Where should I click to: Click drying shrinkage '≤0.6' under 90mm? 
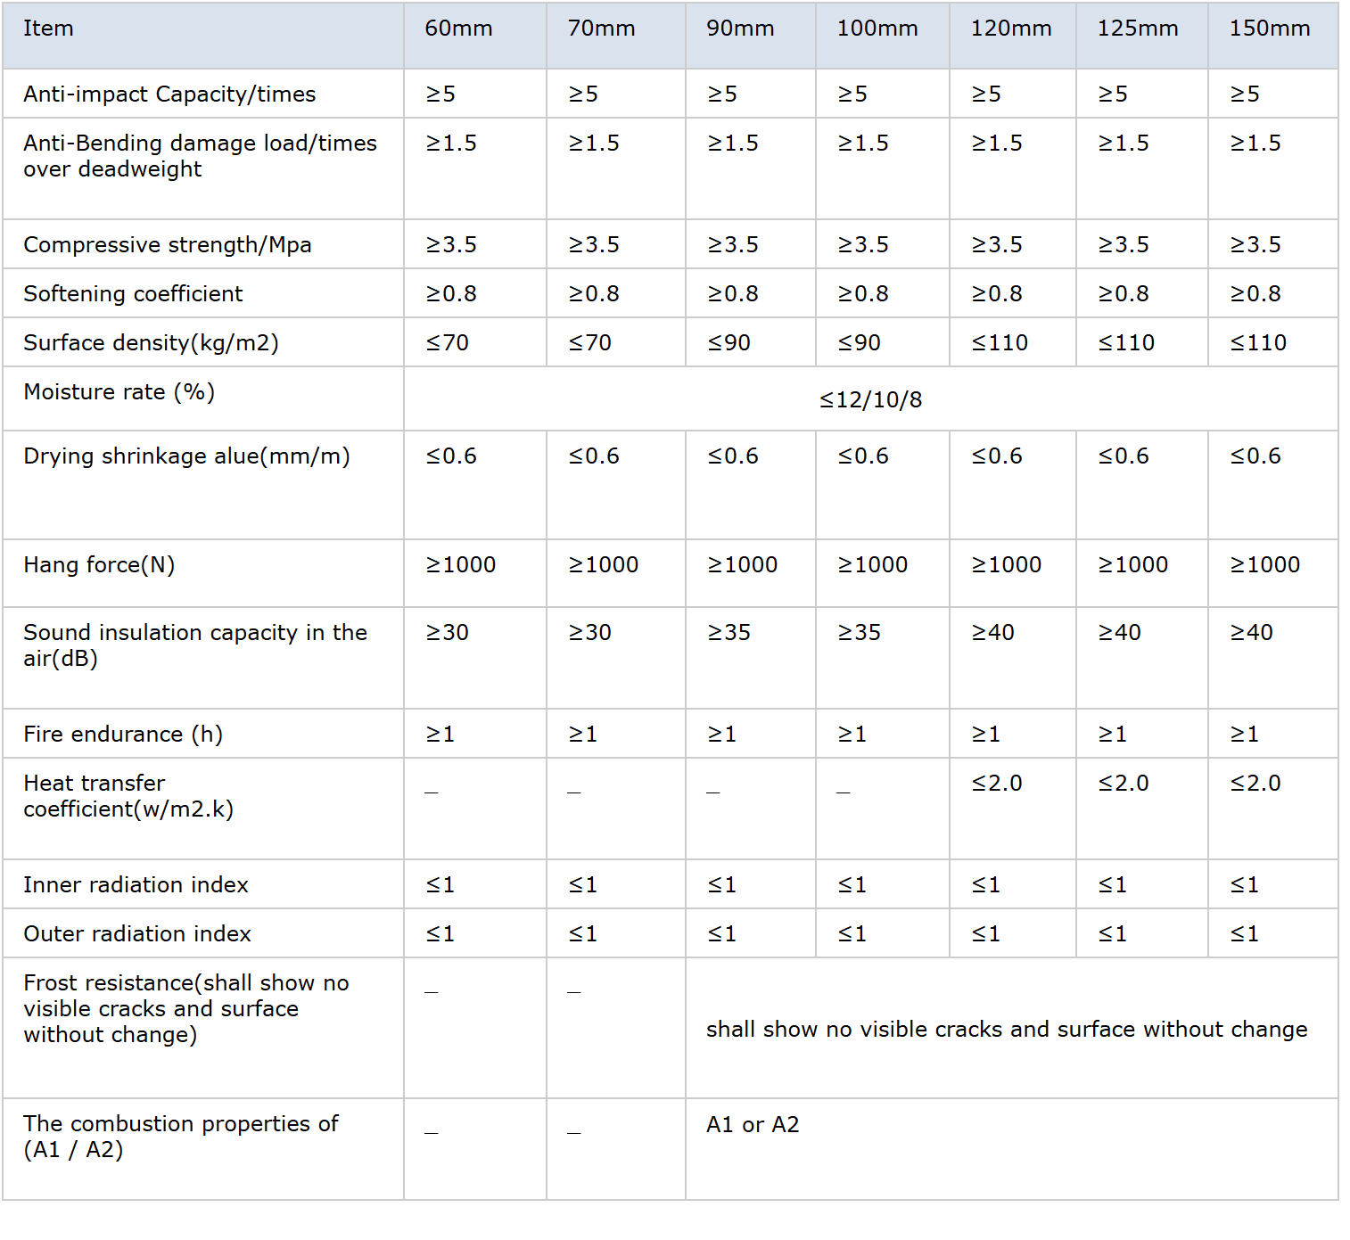[732, 456]
